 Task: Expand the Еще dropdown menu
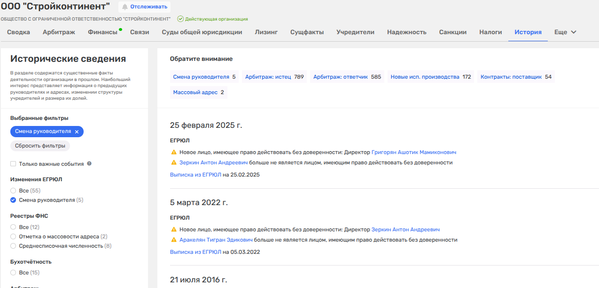coord(565,32)
